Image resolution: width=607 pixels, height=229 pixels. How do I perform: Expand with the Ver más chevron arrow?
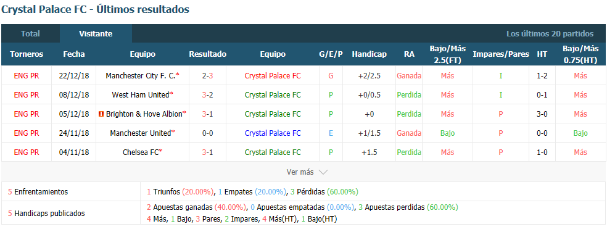tap(323, 172)
